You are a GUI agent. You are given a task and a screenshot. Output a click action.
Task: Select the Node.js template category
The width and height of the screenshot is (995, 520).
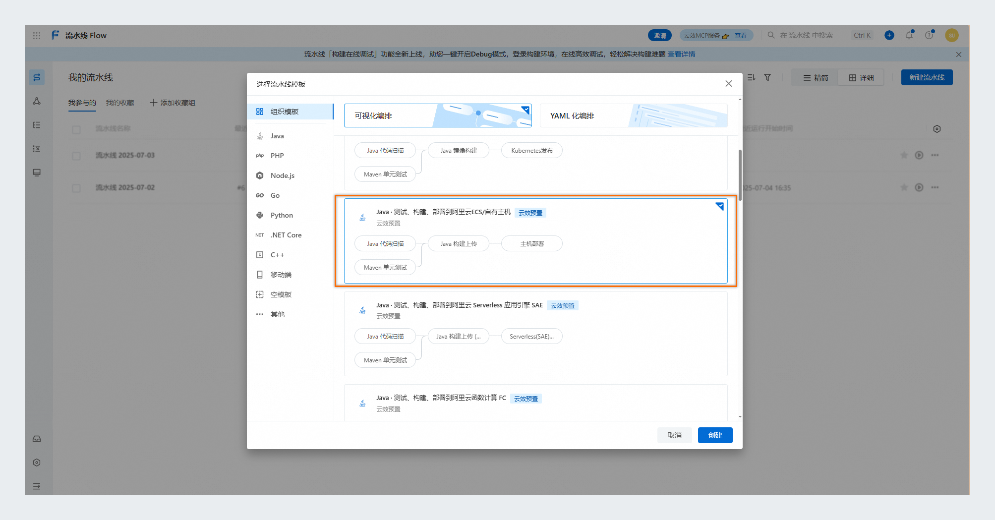click(x=290, y=175)
